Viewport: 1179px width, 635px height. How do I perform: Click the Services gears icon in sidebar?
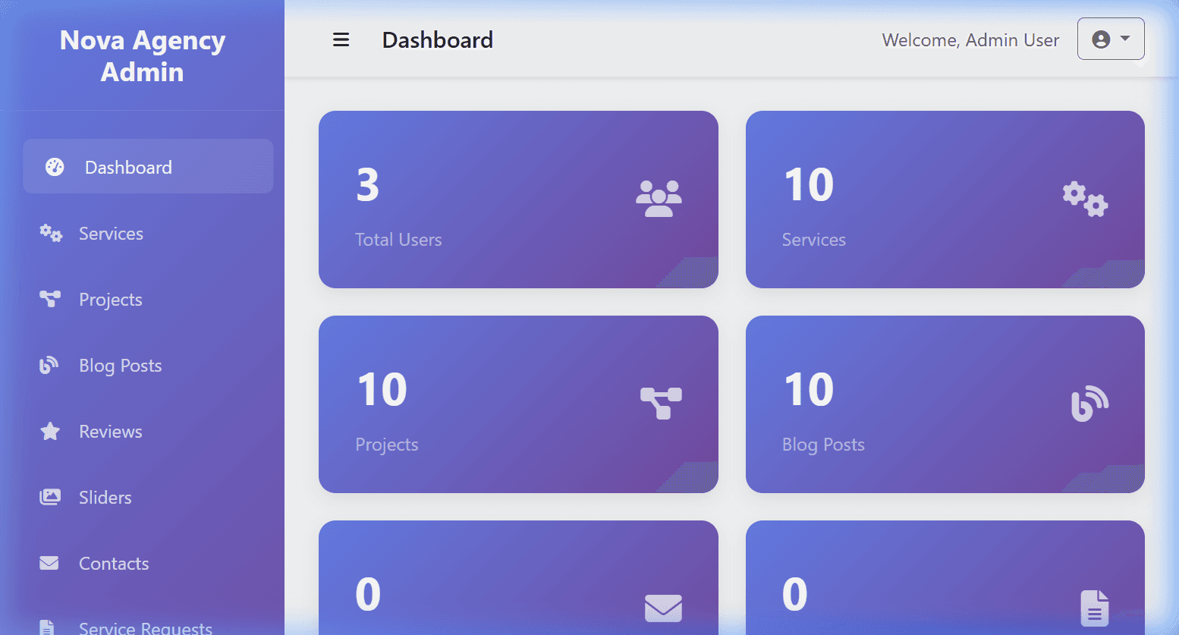click(51, 233)
